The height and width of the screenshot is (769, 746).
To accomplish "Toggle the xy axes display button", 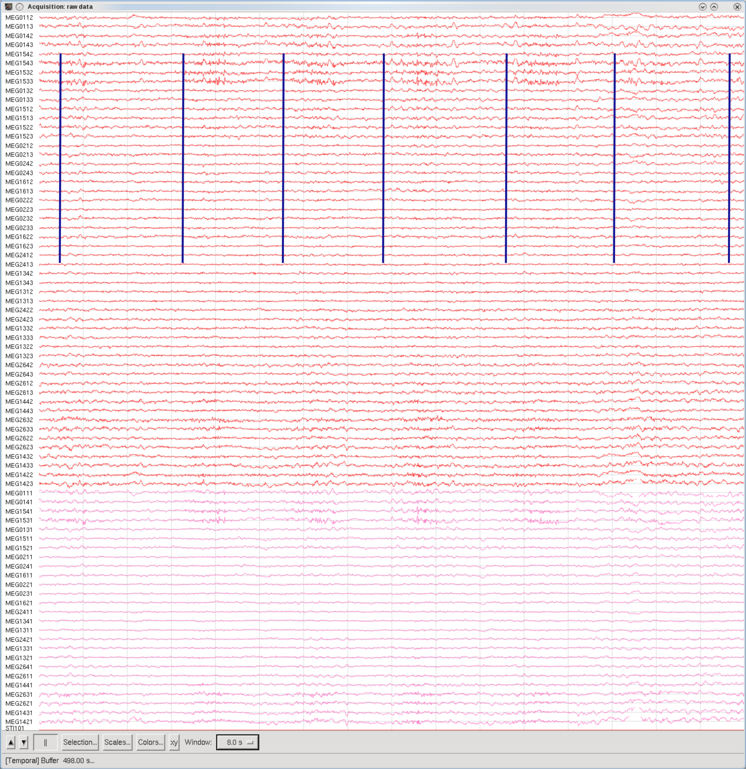I will click(174, 742).
